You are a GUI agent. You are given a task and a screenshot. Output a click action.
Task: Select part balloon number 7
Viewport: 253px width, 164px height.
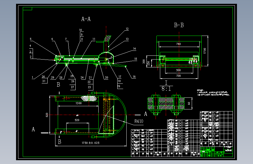[x=66, y=39]
